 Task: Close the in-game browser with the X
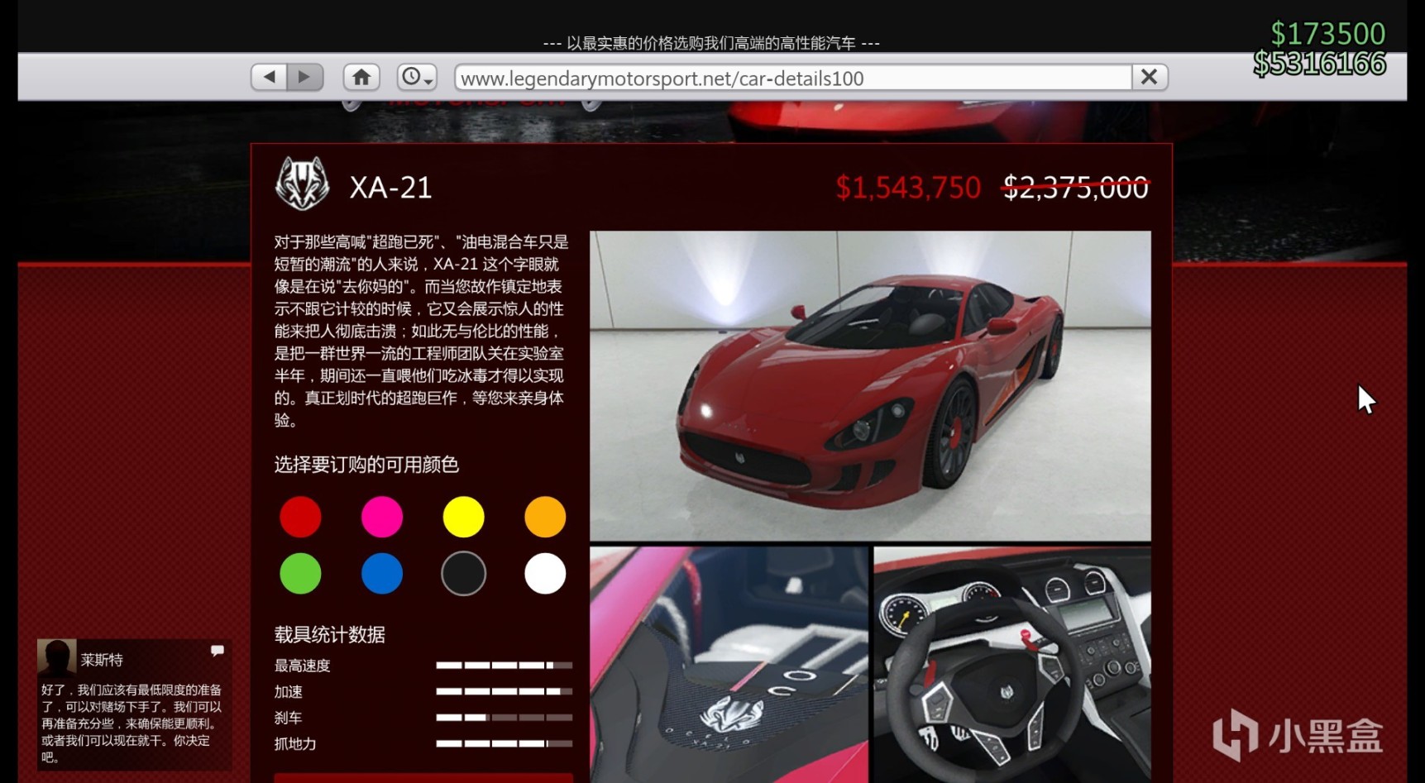click(x=1149, y=77)
